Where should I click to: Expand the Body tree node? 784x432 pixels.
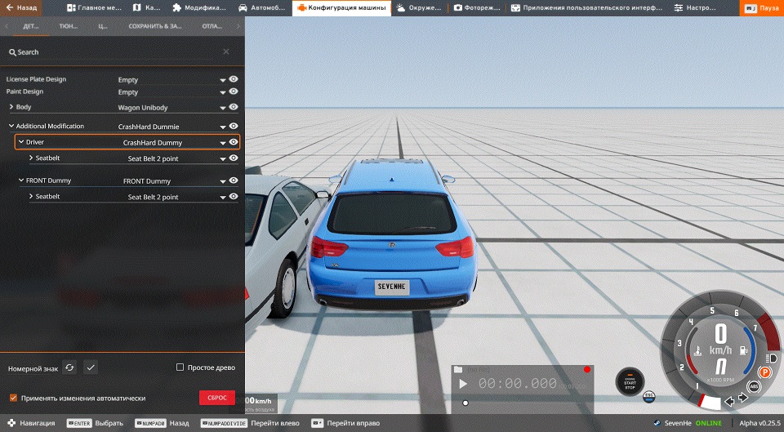(11, 107)
